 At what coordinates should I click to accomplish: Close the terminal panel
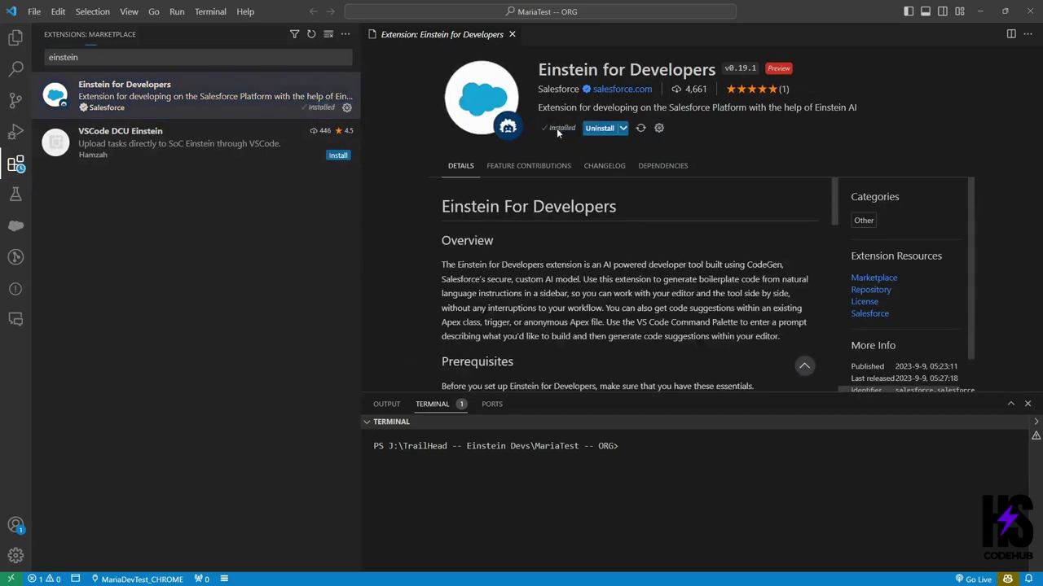coord(1028,404)
